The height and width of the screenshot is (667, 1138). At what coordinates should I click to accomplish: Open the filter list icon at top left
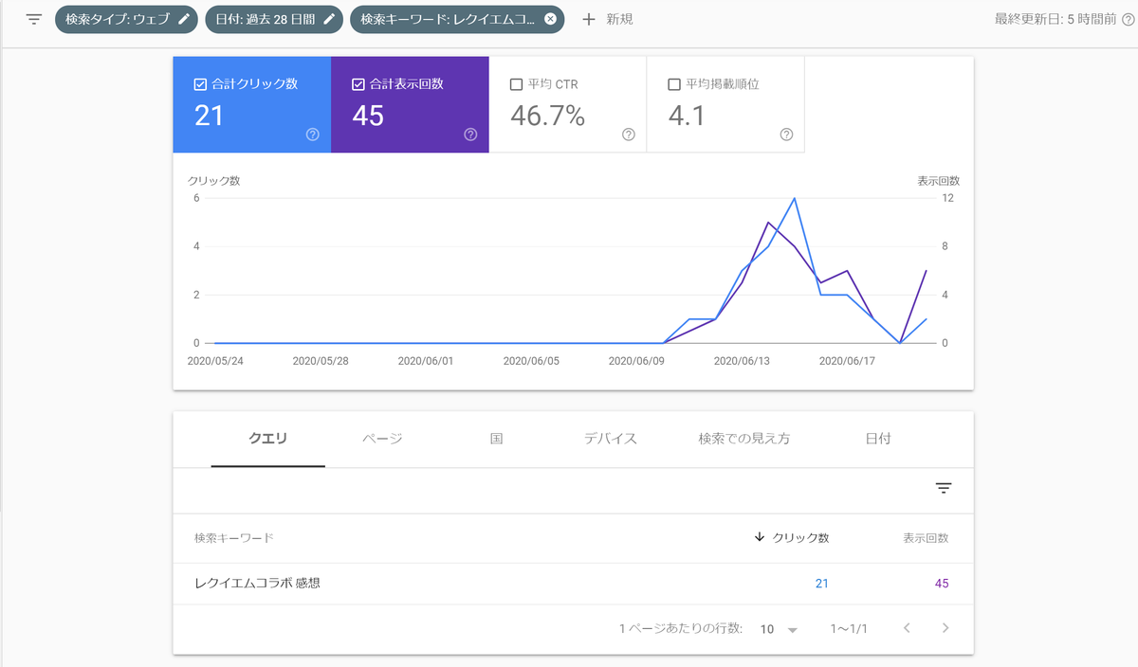coord(34,19)
